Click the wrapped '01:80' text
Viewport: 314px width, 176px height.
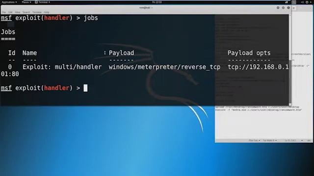point(10,74)
